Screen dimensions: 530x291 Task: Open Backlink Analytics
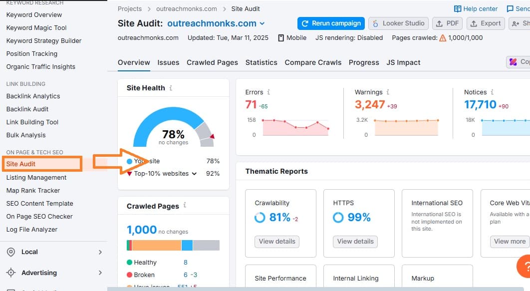33,96
